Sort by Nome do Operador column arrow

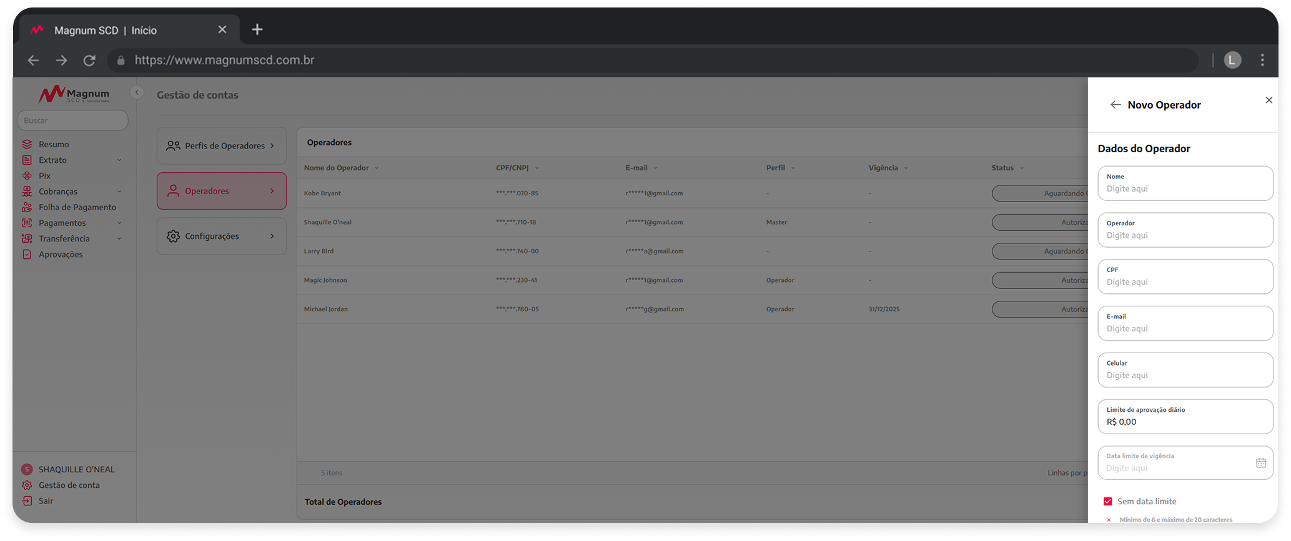pos(377,168)
